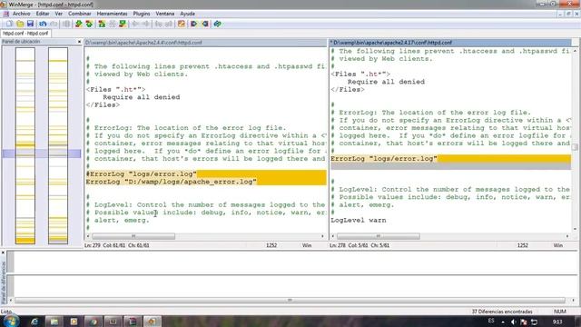
Task: Click "Require all denied" in right pane
Action: [x=386, y=82]
